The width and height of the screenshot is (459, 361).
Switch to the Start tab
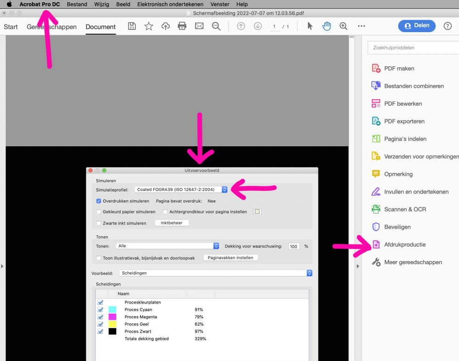(x=11, y=27)
